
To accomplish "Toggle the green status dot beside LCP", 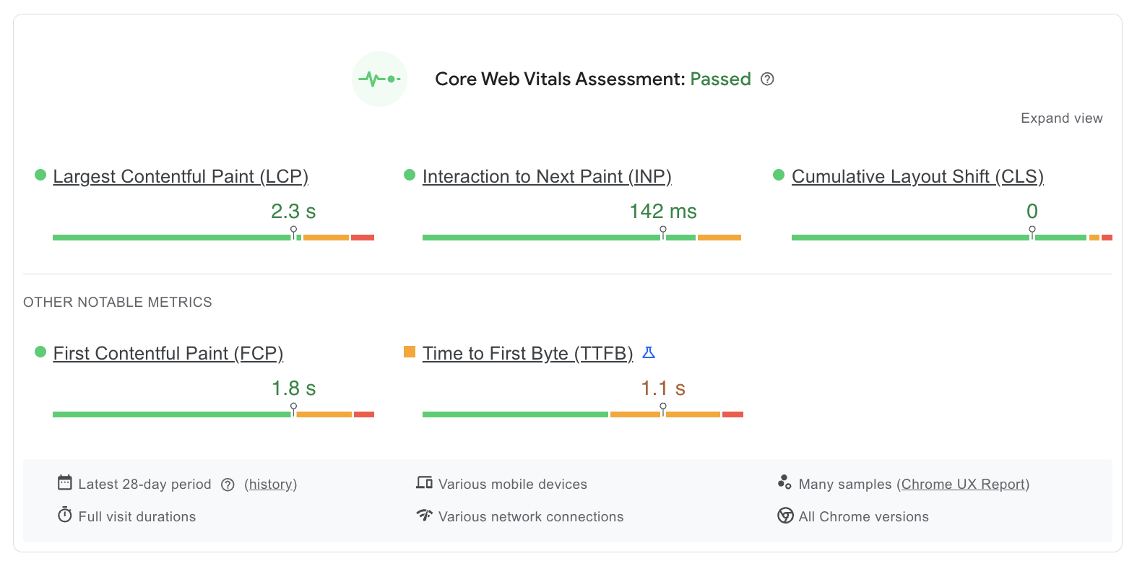I will tap(40, 174).
